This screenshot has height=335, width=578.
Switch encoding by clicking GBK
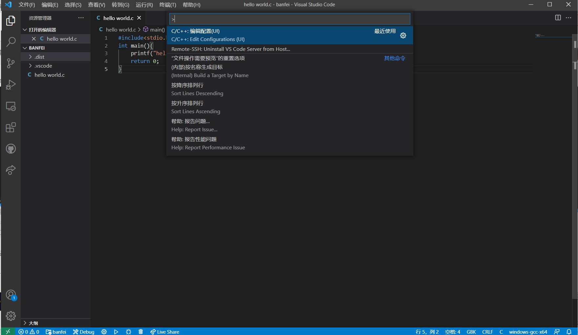[x=471, y=332]
